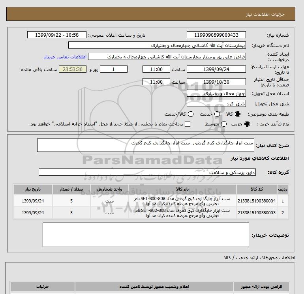The height and width of the screenshot is (294, 304).
Task: Toggle the اسناد خزانه اسلامی payment checkbox
Action: point(188,124)
